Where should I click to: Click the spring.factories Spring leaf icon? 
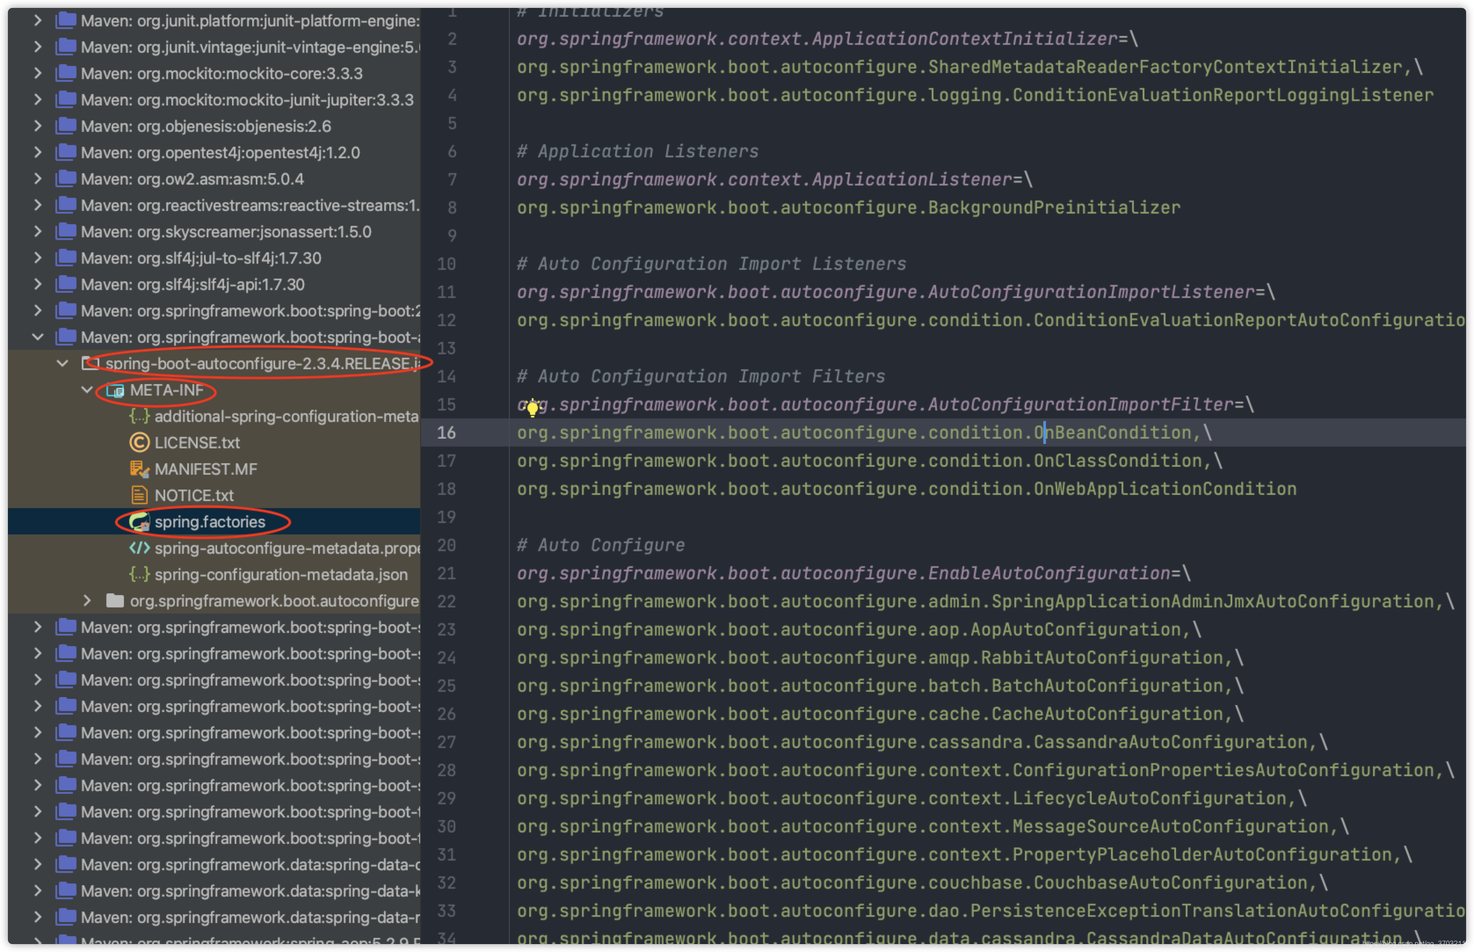[139, 521]
